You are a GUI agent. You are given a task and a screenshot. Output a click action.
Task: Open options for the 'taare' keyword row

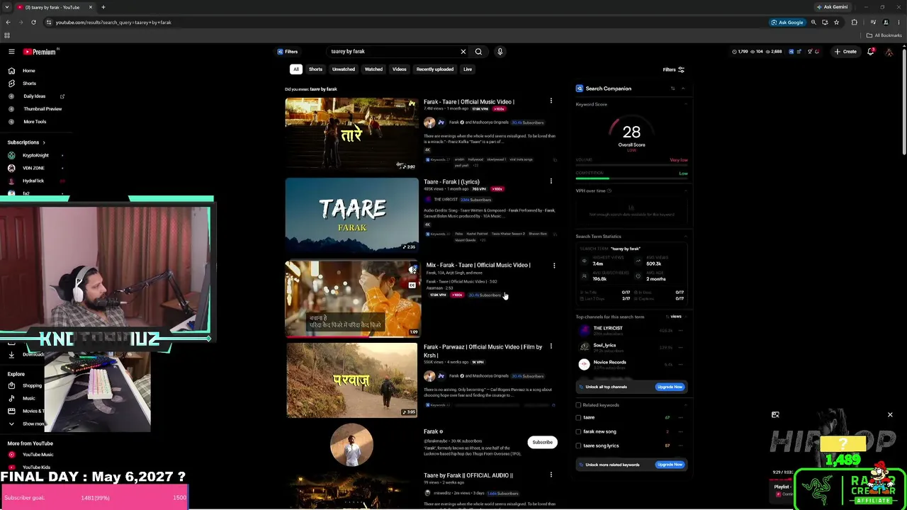(x=680, y=418)
